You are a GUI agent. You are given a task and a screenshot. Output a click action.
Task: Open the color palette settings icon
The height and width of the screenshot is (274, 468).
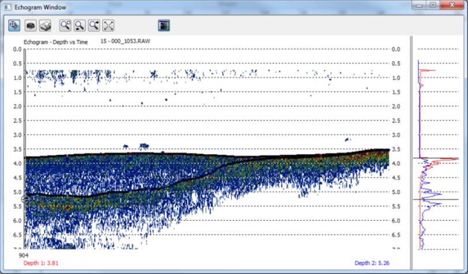[164, 25]
